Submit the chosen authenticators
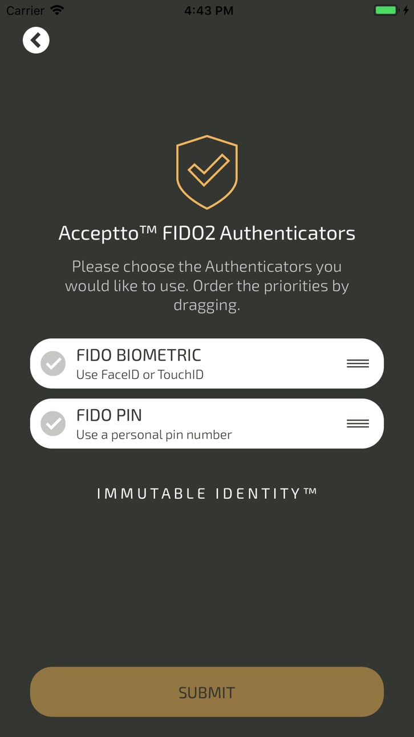 pos(207,692)
